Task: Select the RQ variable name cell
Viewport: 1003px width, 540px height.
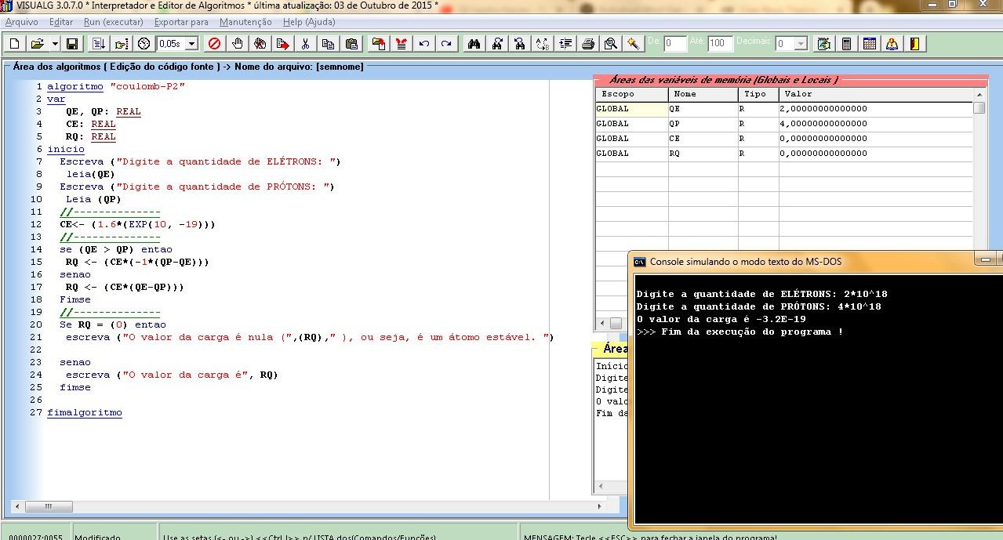Action: [x=703, y=154]
